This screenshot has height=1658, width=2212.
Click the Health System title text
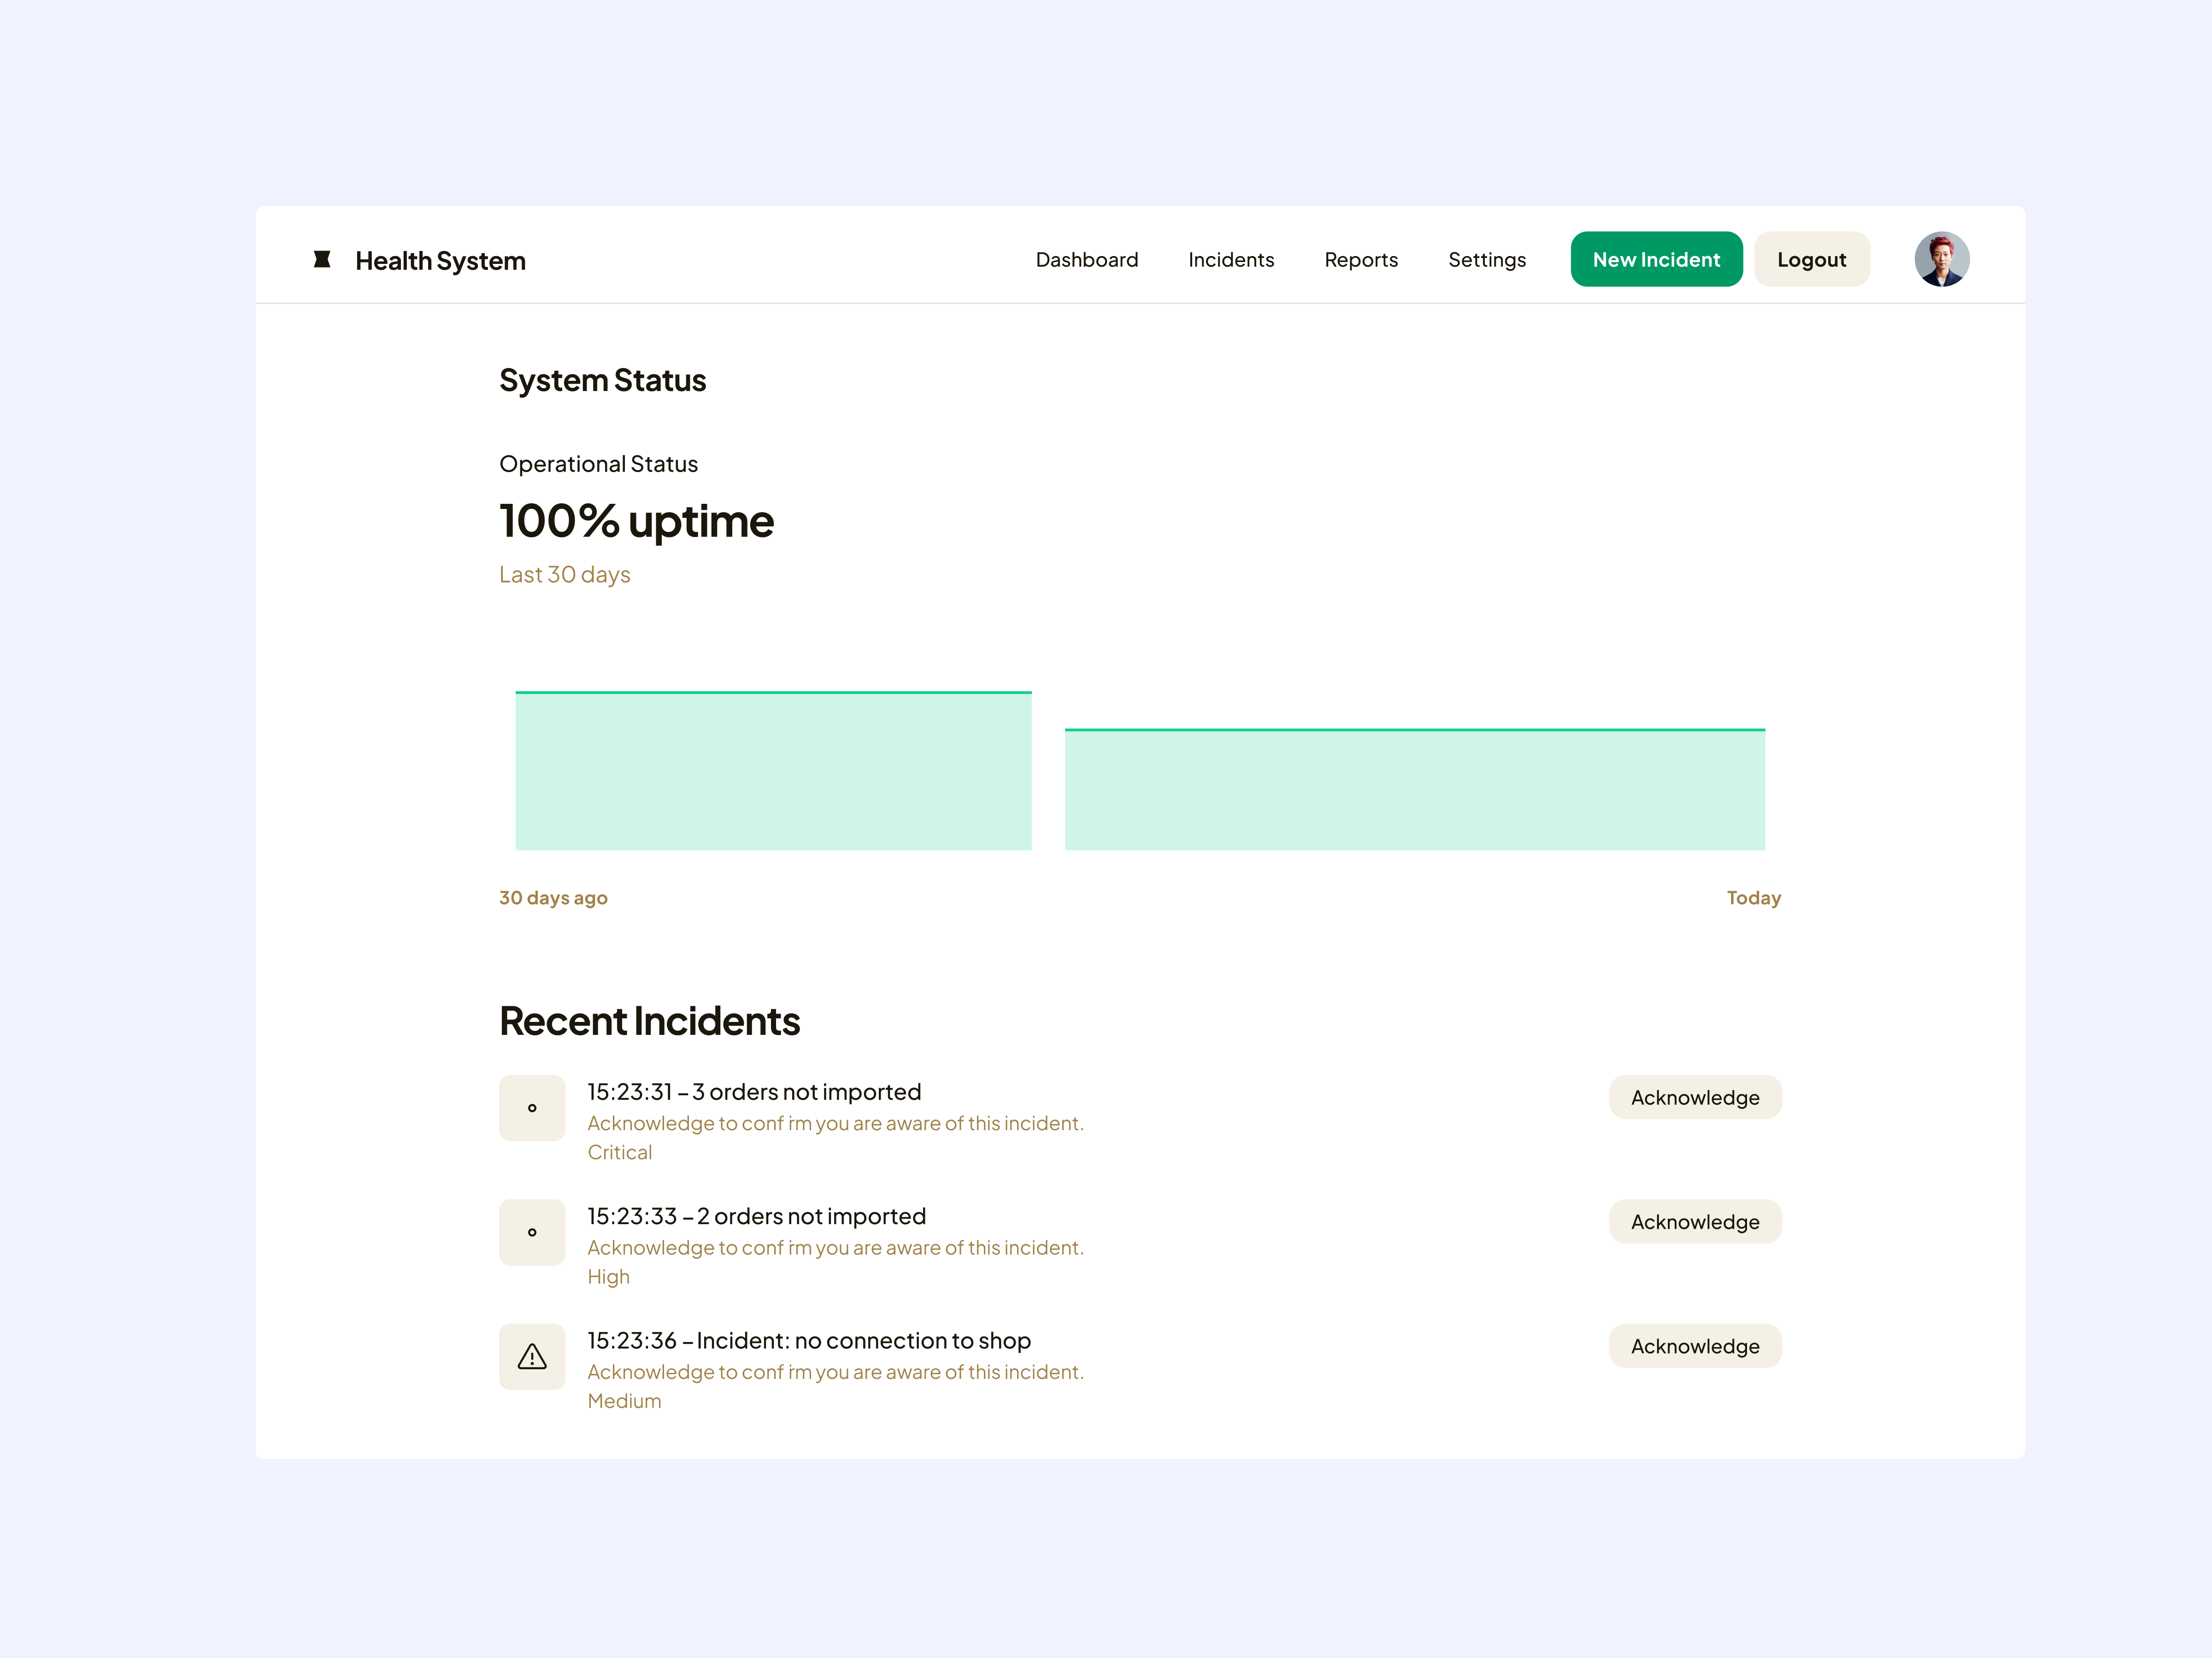440,261
